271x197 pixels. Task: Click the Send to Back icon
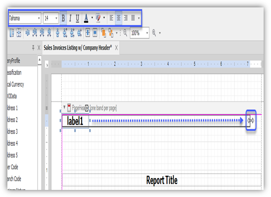point(110,33)
